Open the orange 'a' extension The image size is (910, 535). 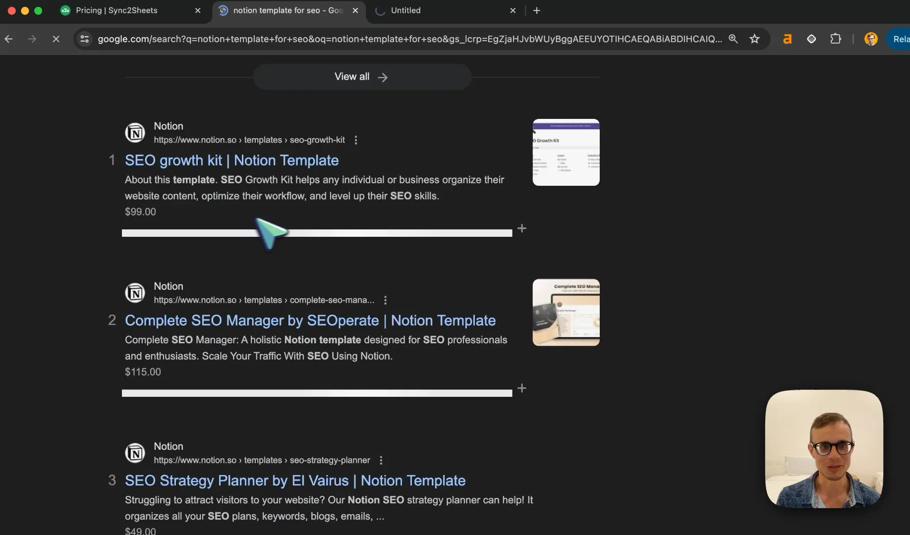787,39
